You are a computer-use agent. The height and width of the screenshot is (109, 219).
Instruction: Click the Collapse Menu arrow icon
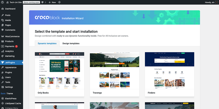[3, 108]
